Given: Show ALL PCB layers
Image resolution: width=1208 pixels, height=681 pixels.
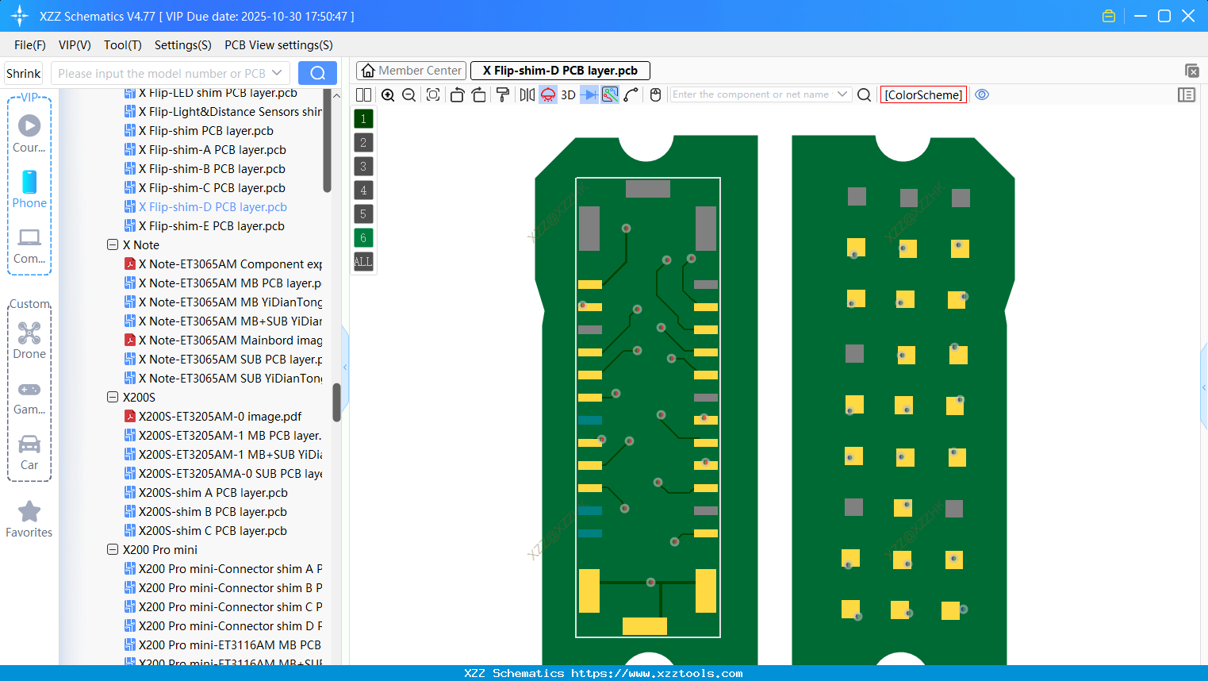Looking at the screenshot, I should (x=363, y=262).
